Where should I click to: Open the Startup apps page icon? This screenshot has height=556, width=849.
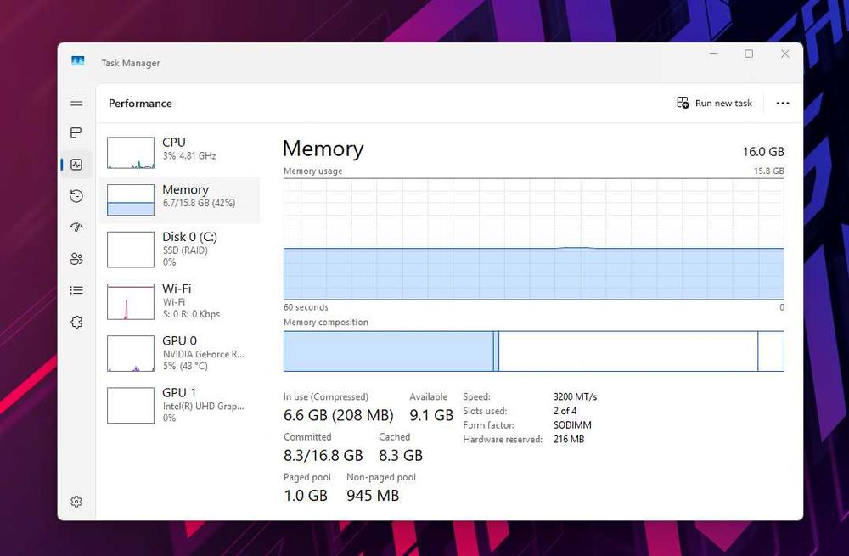coord(76,227)
